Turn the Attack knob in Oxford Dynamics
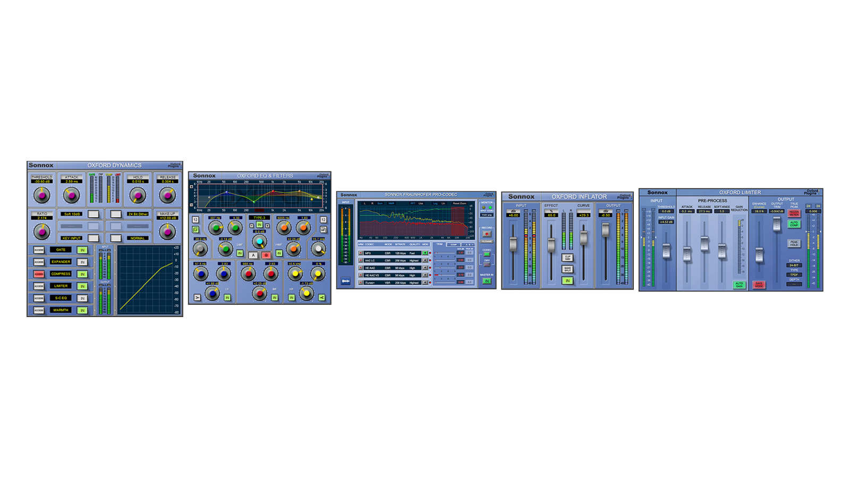Screen dimensions: 850x478 (x=71, y=195)
